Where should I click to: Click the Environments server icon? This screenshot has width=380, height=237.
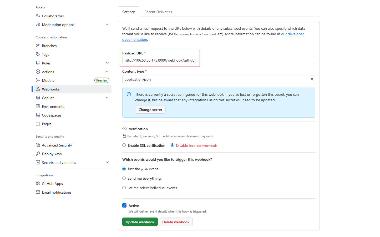tap(38, 107)
